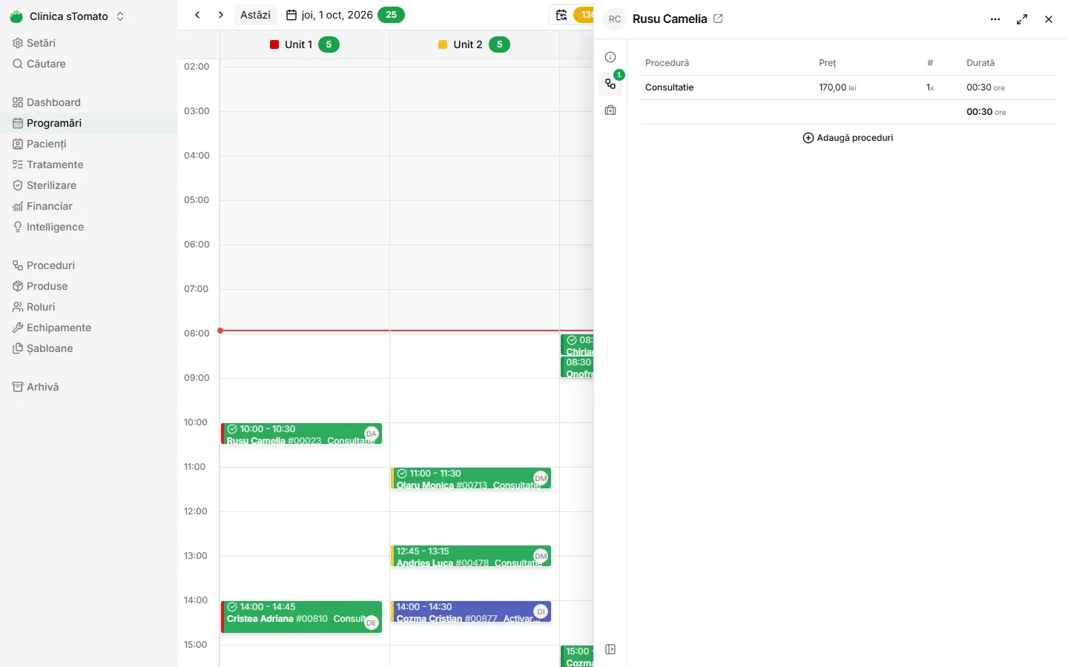
Task: Open the date picker joi, 1 oct, 2026
Action: point(330,15)
